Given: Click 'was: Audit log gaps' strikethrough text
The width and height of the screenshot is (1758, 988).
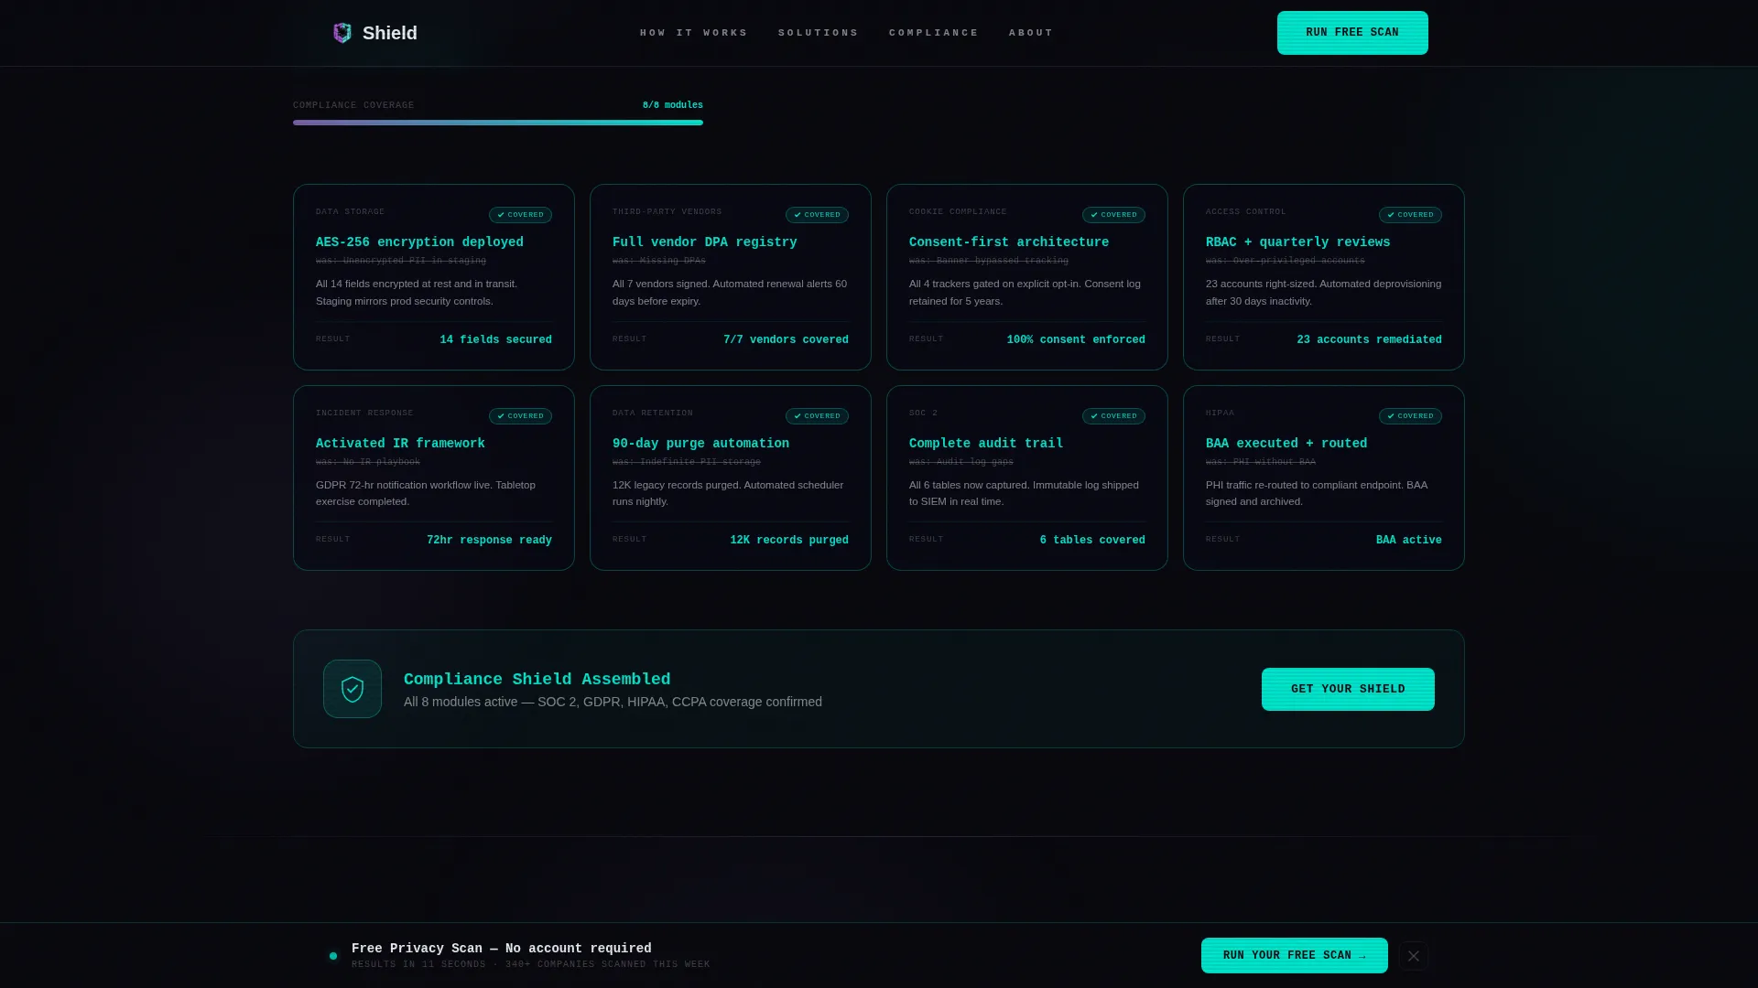Looking at the screenshot, I should click(x=961, y=462).
